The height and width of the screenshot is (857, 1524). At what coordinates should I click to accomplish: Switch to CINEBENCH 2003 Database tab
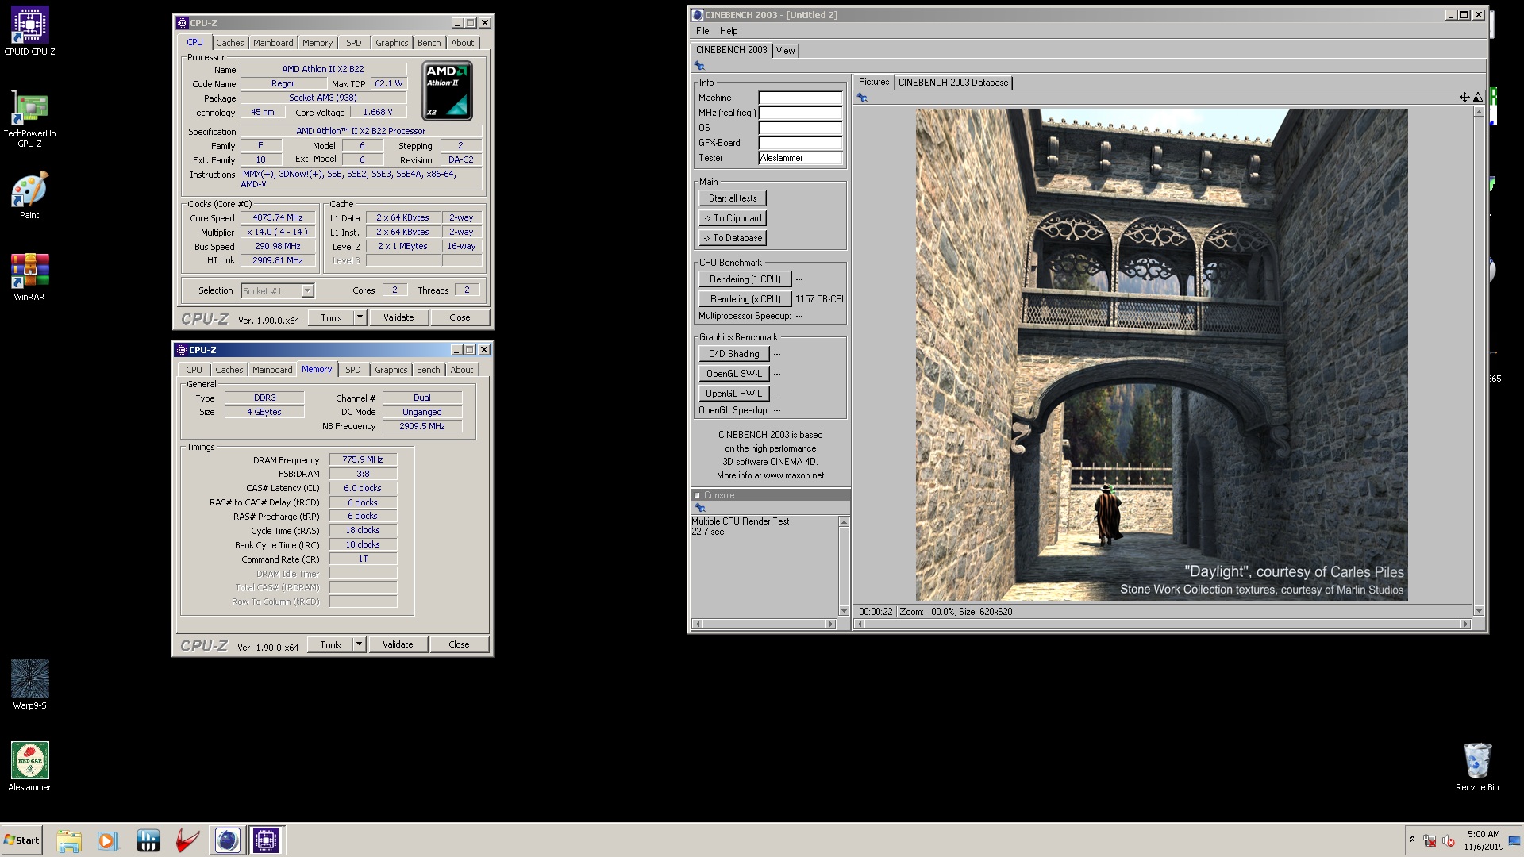tap(953, 83)
